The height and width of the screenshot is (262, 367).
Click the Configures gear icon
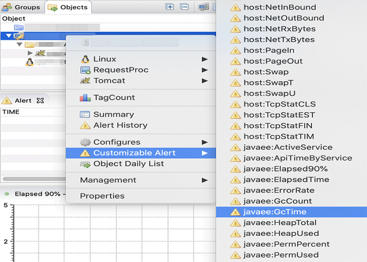pyautogui.click(x=84, y=142)
